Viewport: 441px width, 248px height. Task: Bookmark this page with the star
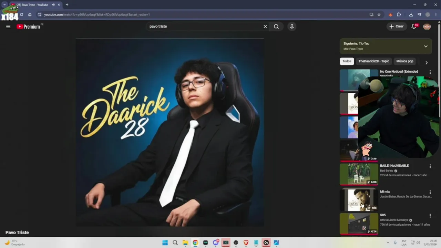379,14
